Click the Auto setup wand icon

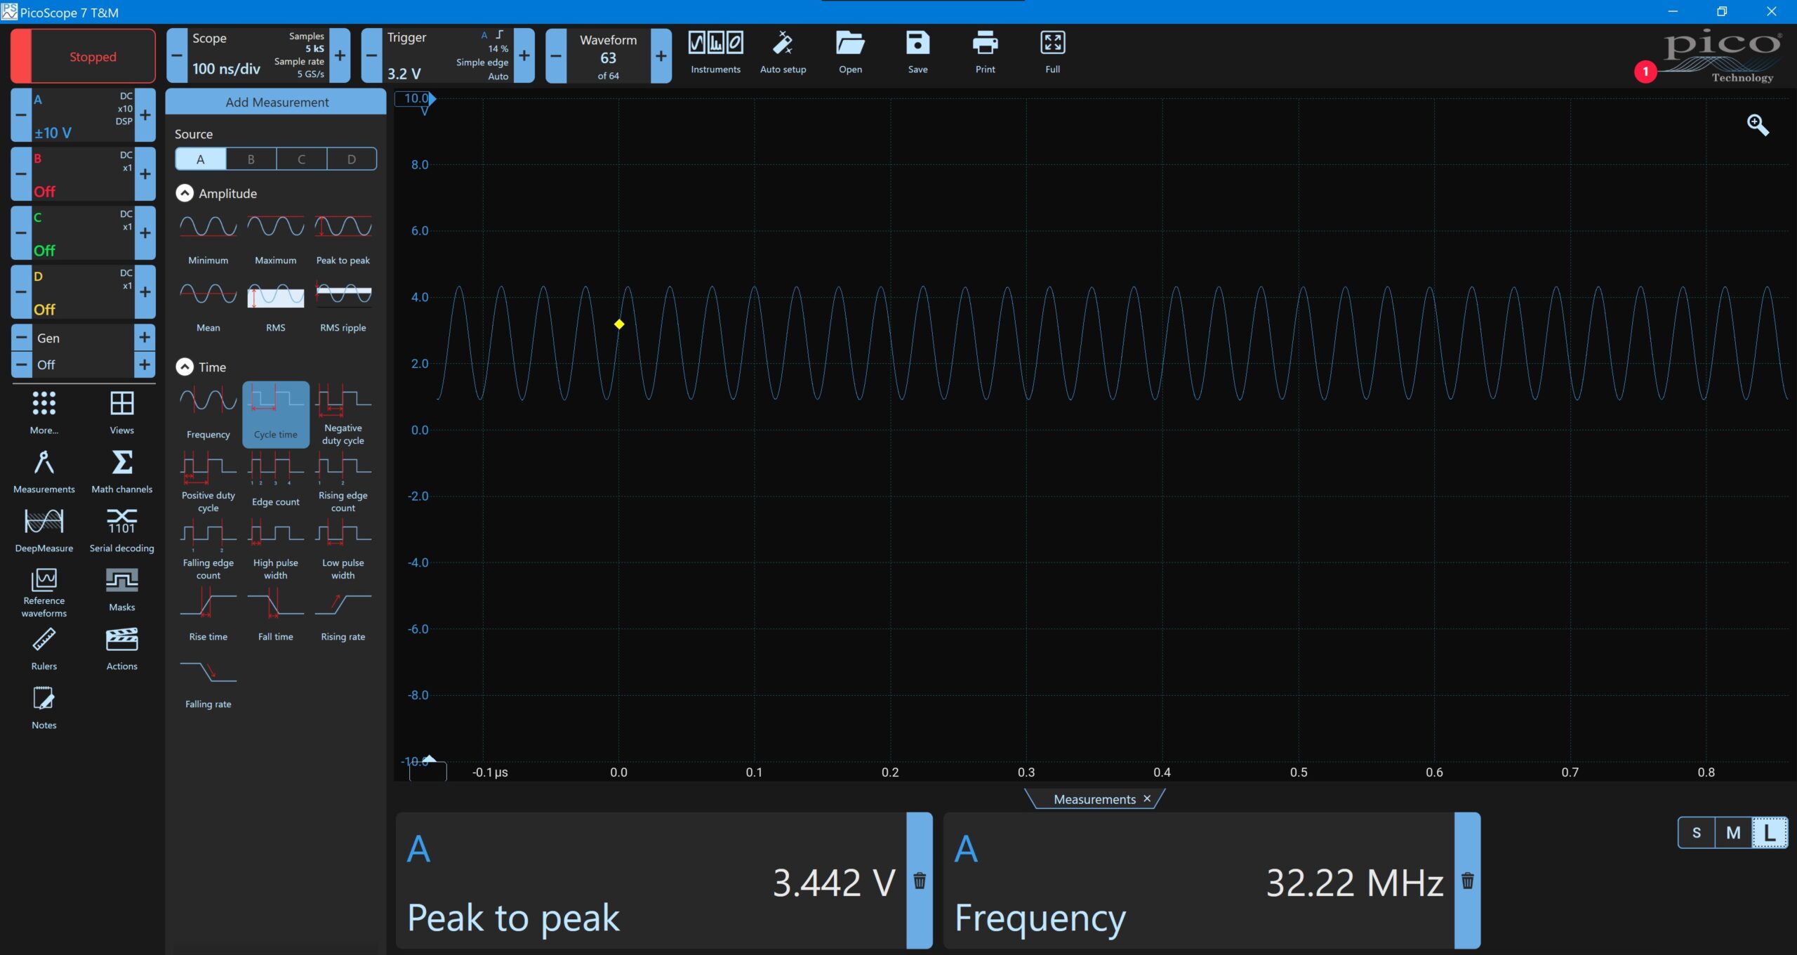(x=783, y=44)
